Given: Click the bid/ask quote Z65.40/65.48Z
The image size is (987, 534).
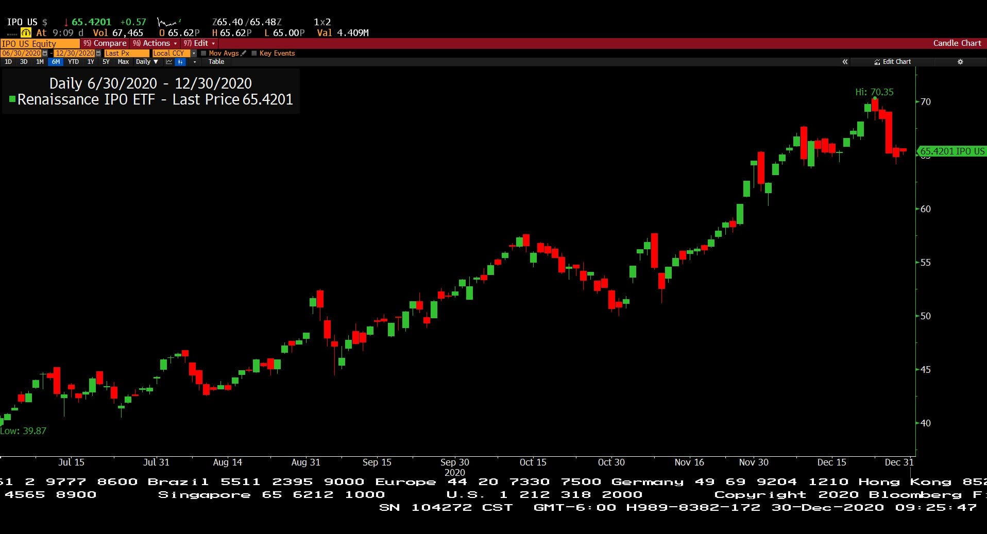Looking at the screenshot, I should point(247,22).
